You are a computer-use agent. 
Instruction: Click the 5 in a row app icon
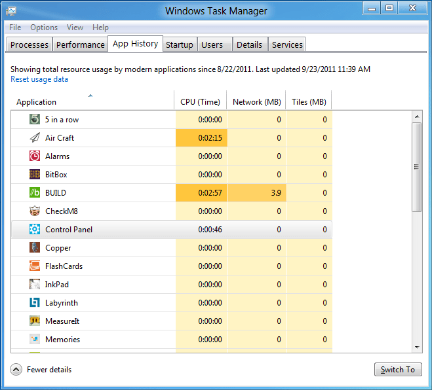tap(35, 119)
